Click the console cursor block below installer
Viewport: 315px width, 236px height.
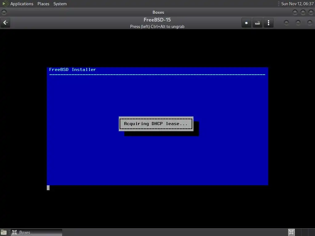tap(48, 188)
